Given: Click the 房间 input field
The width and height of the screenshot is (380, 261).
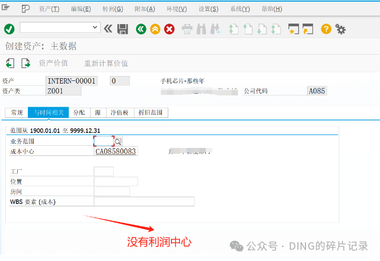Looking at the screenshot, I should (111, 191).
